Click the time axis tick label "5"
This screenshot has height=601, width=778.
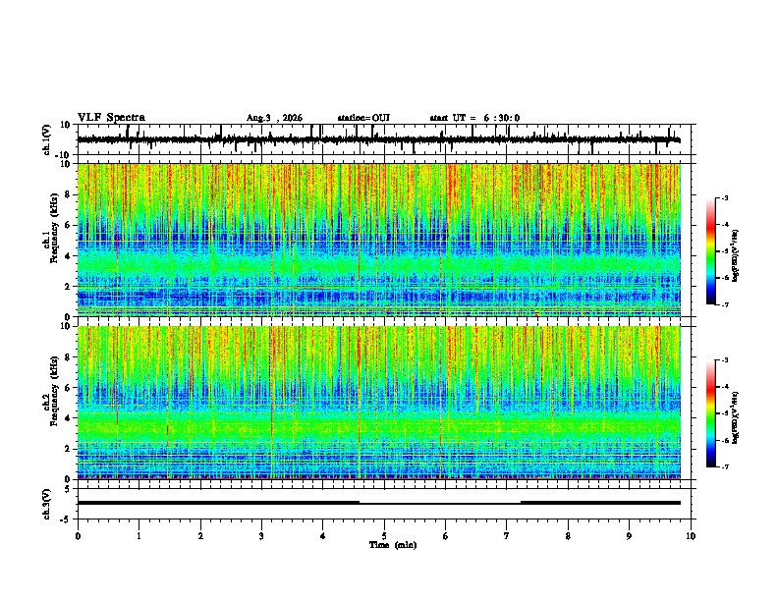click(384, 536)
